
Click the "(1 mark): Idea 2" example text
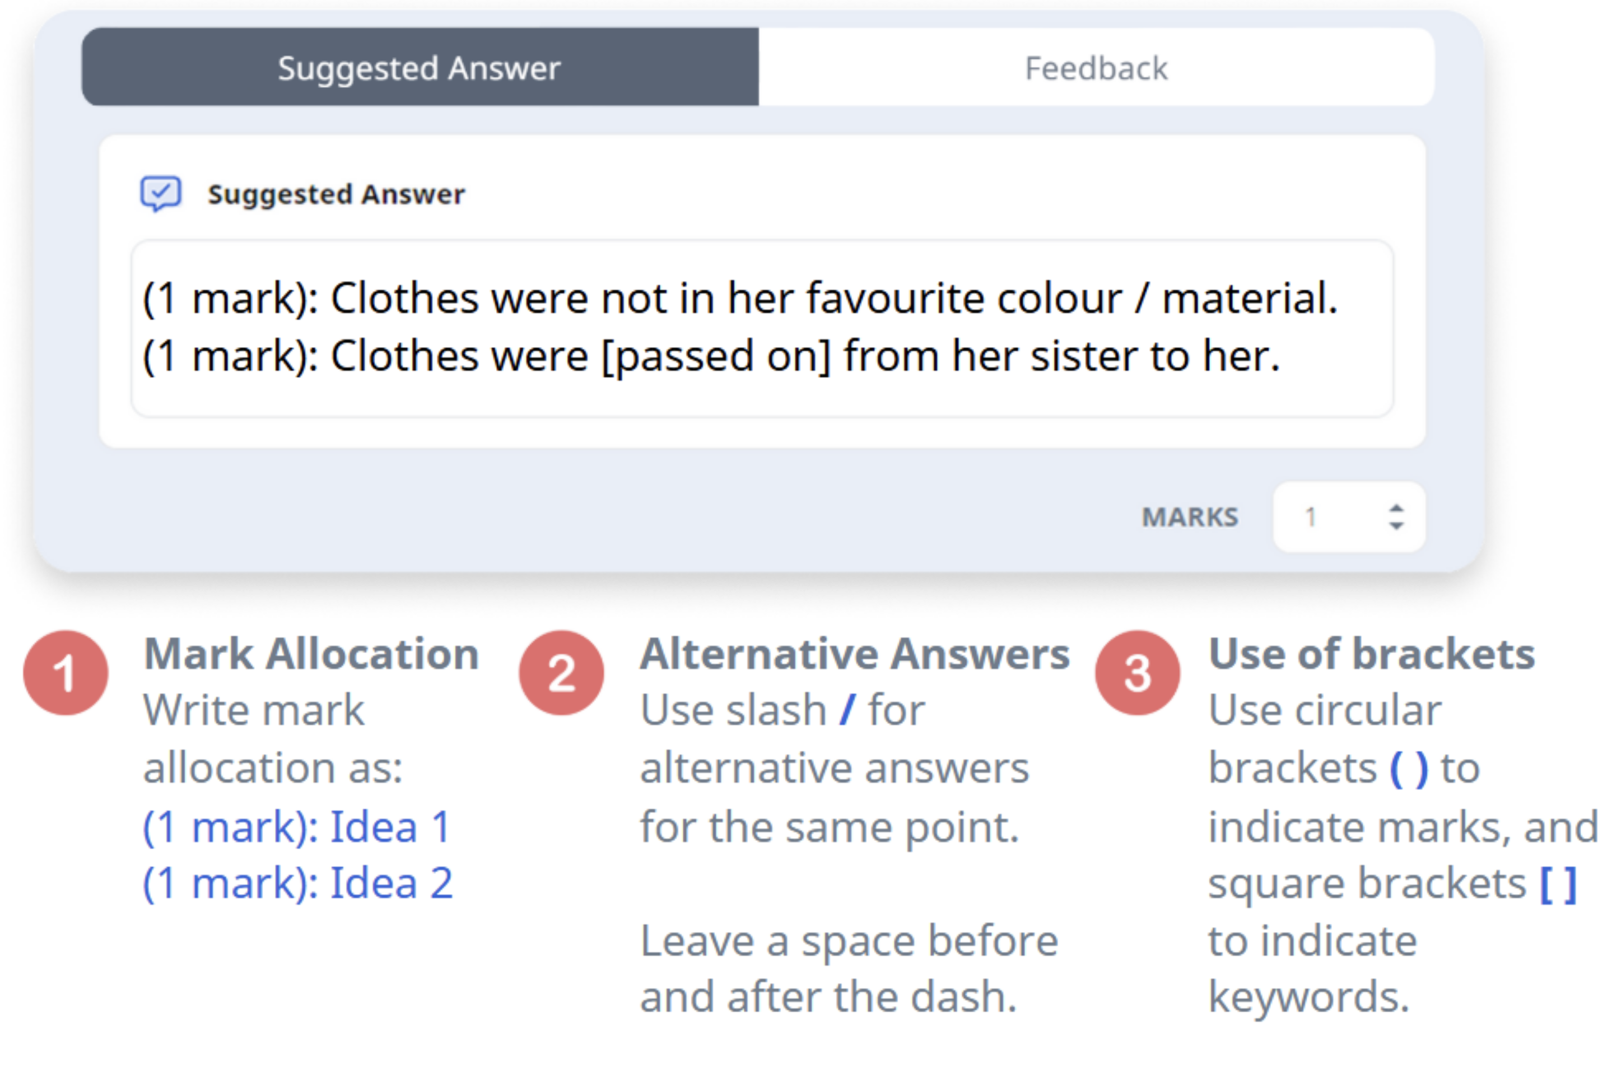pyautogui.click(x=298, y=883)
